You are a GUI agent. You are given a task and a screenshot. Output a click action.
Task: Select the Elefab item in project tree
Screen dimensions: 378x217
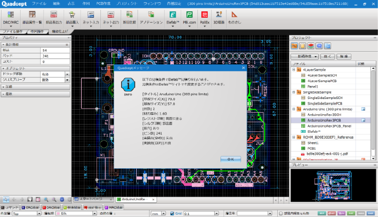(314, 131)
